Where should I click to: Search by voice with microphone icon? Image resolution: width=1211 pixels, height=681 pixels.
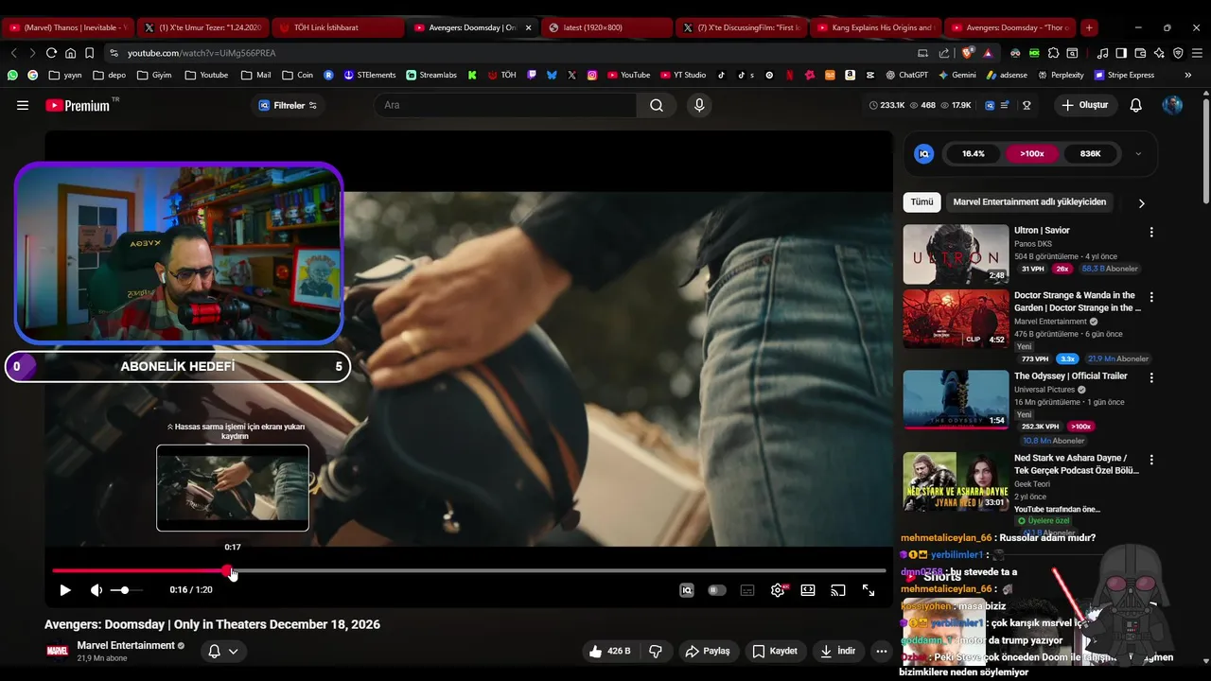tap(699, 105)
